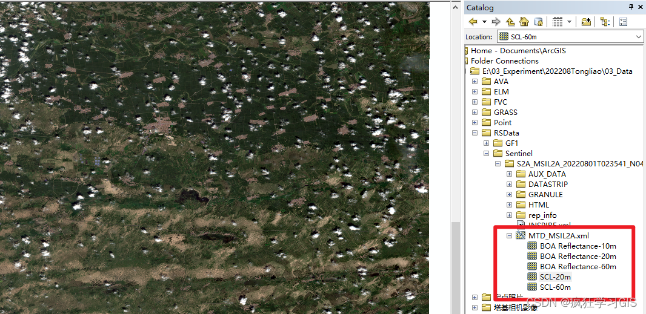Select the AVA folder label
Screen dimensions: 646x314
click(501, 82)
